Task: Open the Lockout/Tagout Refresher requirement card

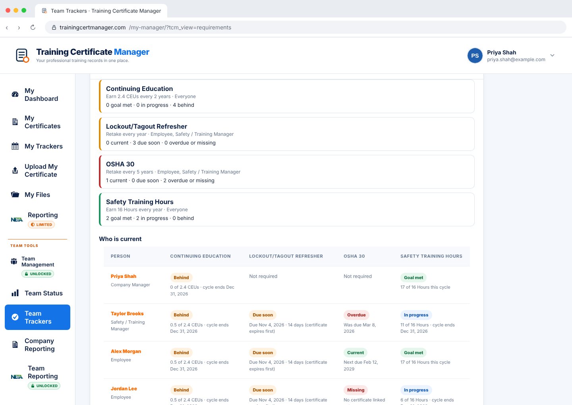Action: point(286,134)
